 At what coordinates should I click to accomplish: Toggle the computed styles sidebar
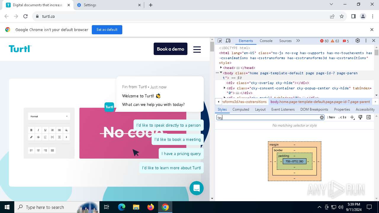pyautogui.click(x=369, y=117)
